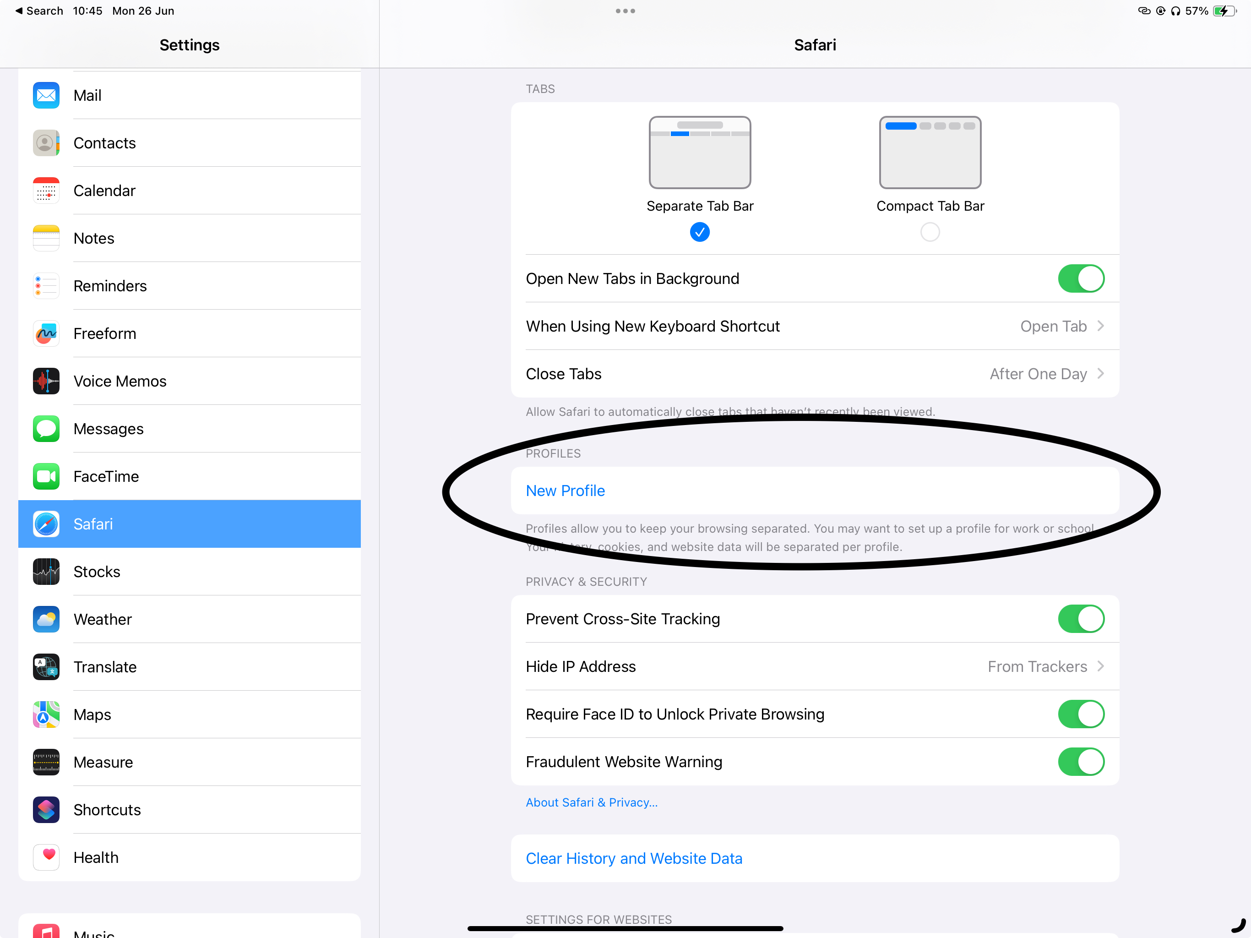The image size is (1251, 938).
Task: Toggle Require Face ID for Private Browsing
Action: pyautogui.click(x=1081, y=714)
